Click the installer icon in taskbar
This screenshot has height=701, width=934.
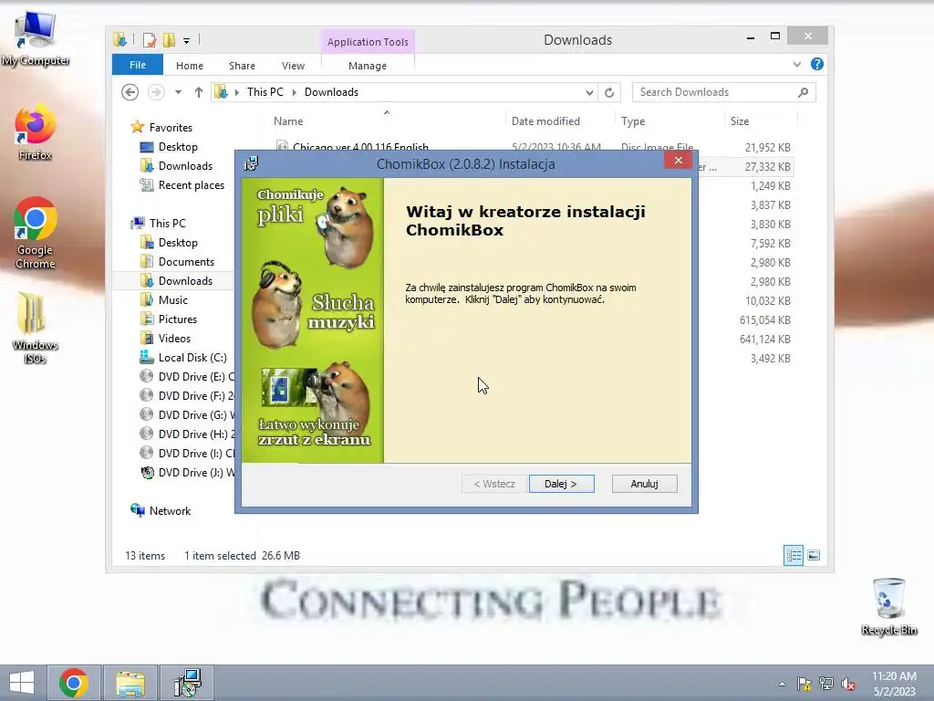(x=188, y=683)
